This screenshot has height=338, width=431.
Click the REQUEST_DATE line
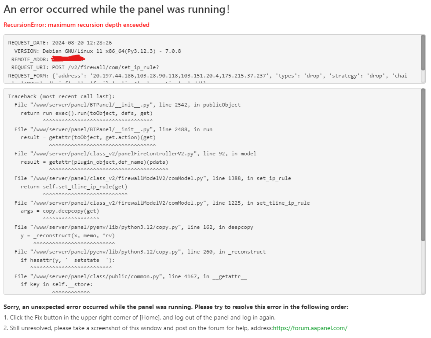coord(60,43)
